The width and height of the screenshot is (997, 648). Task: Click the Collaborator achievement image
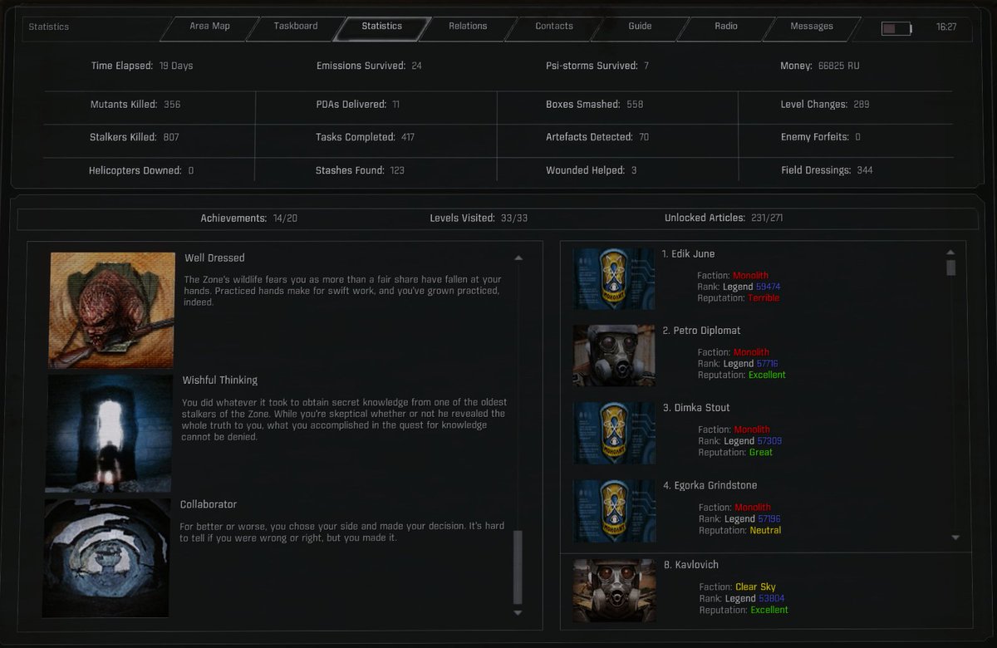point(106,558)
